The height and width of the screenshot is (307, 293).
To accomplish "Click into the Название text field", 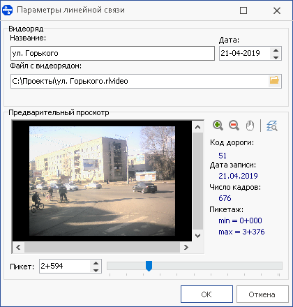I will (112, 53).
